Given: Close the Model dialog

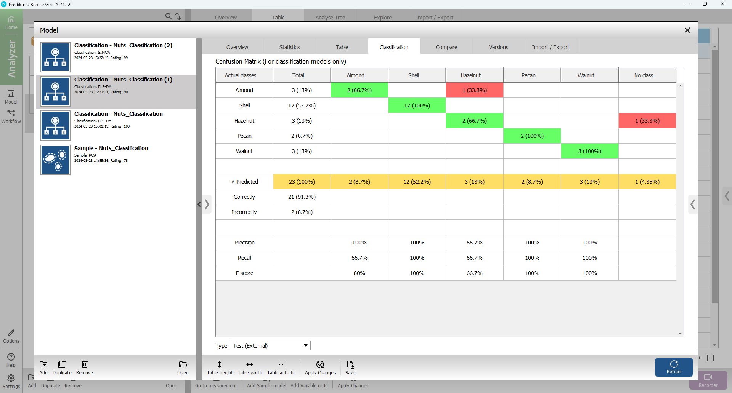Looking at the screenshot, I should point(687,30).
